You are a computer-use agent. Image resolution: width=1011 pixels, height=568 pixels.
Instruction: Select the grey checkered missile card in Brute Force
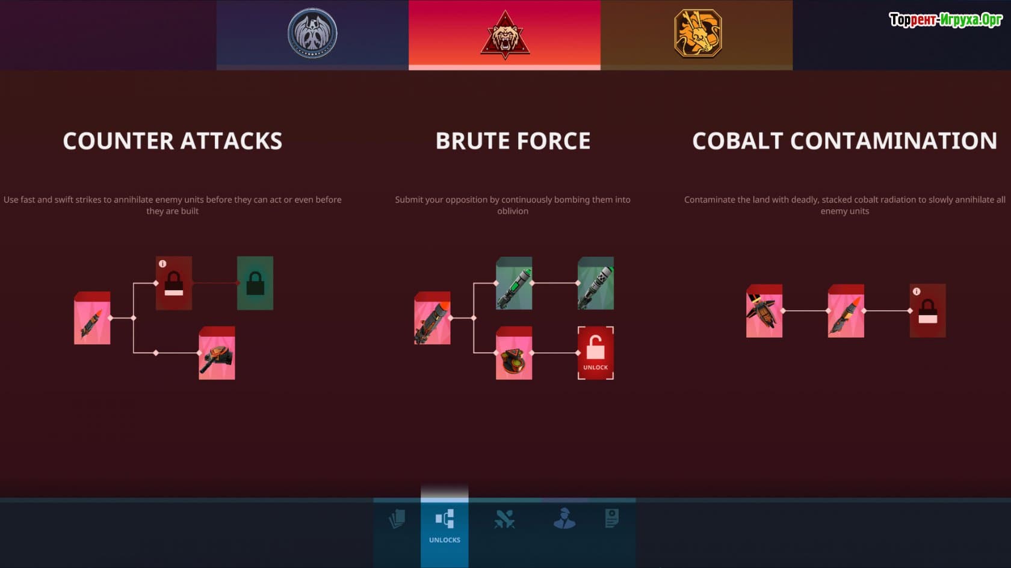pos(596,283)
